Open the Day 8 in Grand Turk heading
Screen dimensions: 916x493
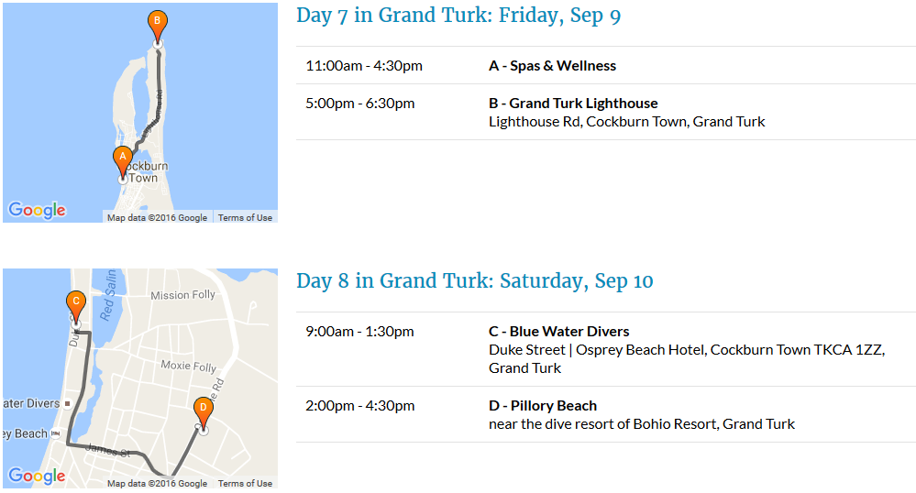(475, 281)
